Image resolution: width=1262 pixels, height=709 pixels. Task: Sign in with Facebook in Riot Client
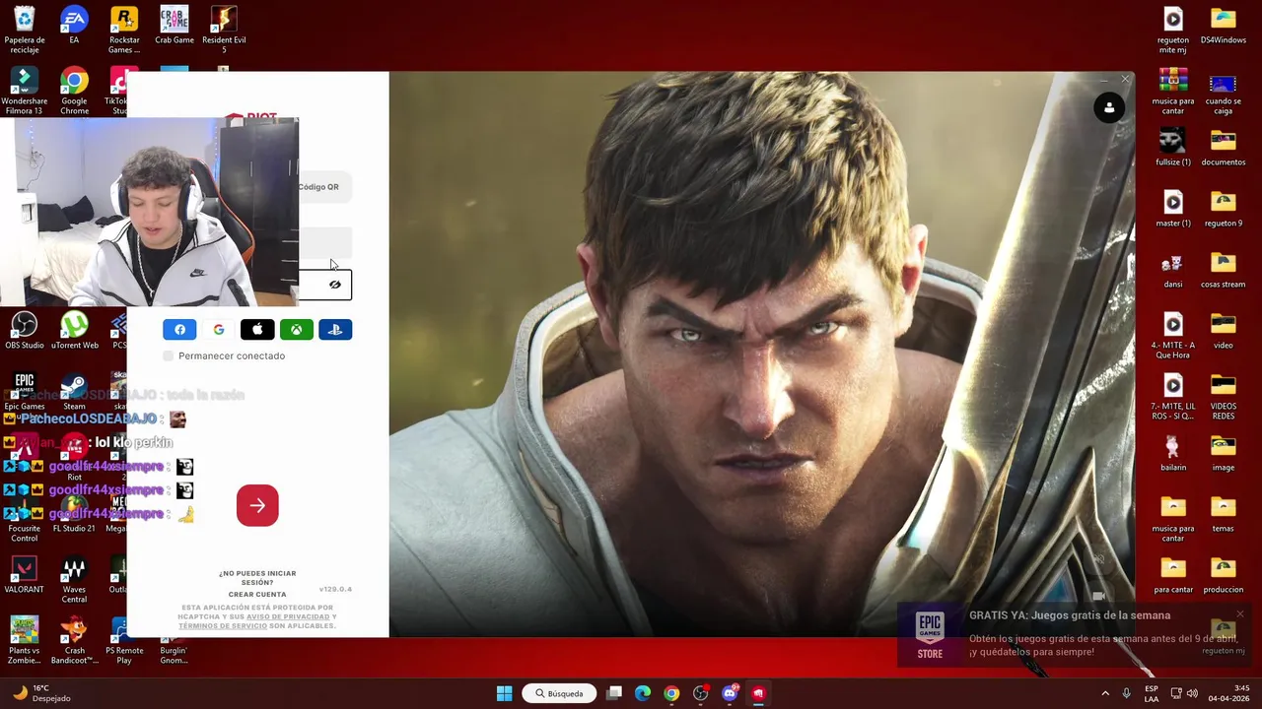click(x=179, y=330)
